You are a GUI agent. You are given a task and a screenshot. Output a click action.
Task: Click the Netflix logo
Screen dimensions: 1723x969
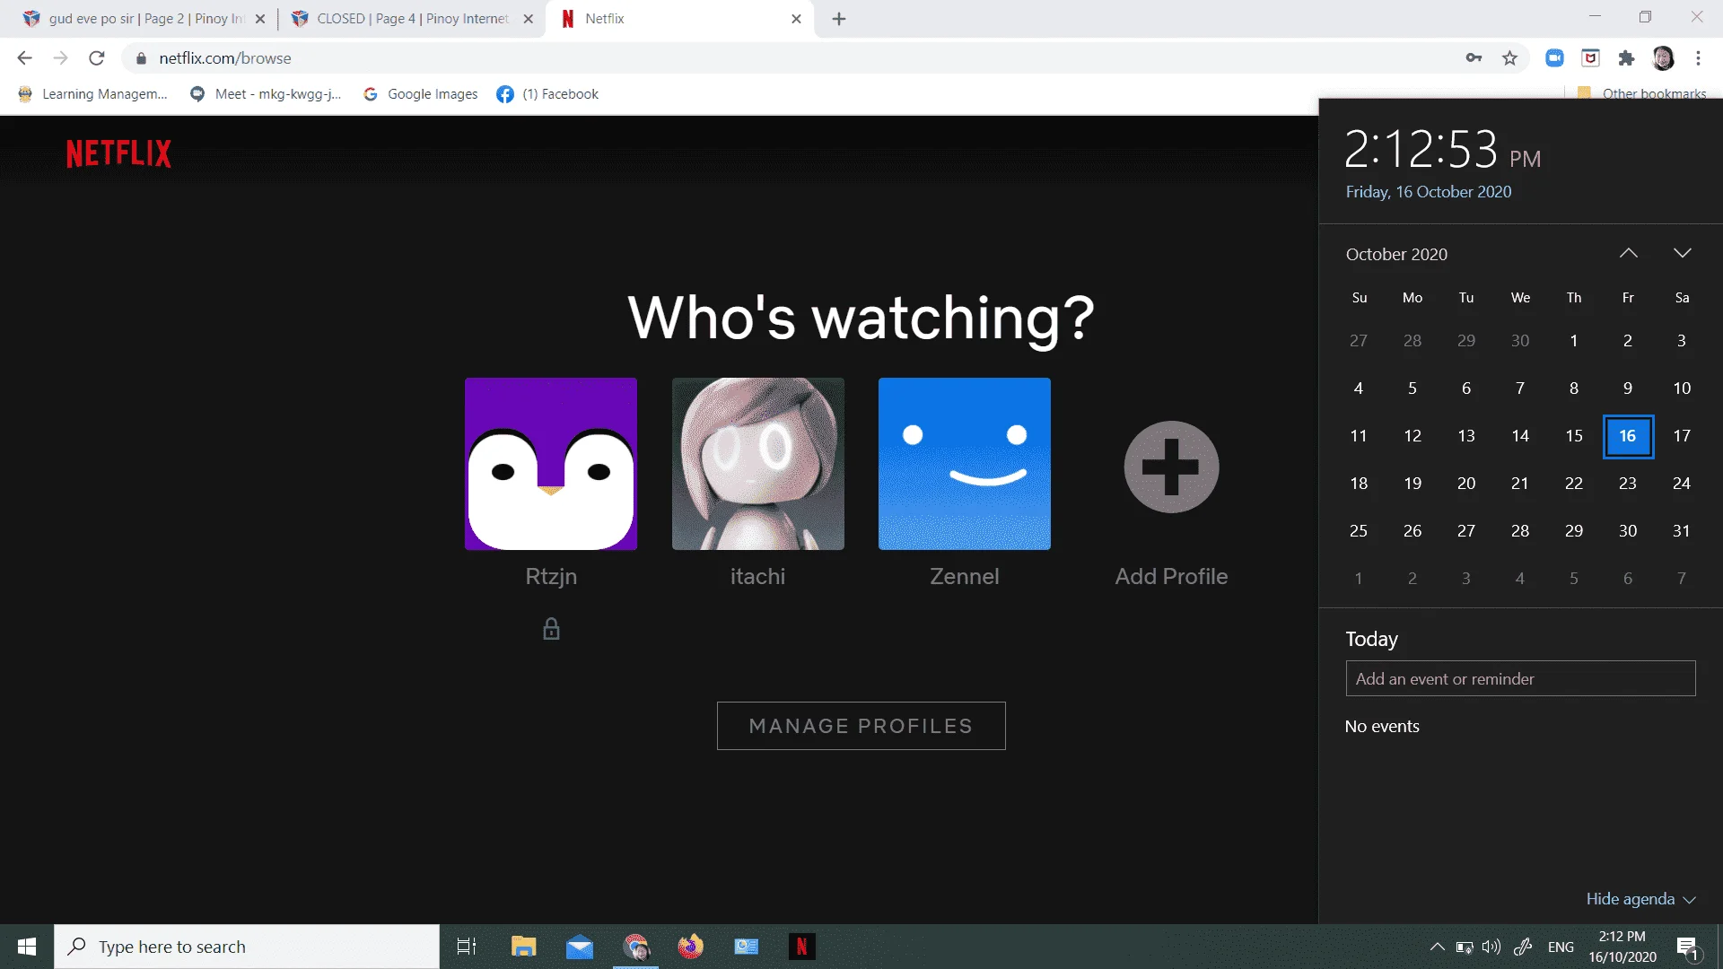[118, 153]
